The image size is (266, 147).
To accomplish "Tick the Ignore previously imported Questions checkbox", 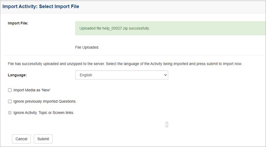I will (10, 101).
